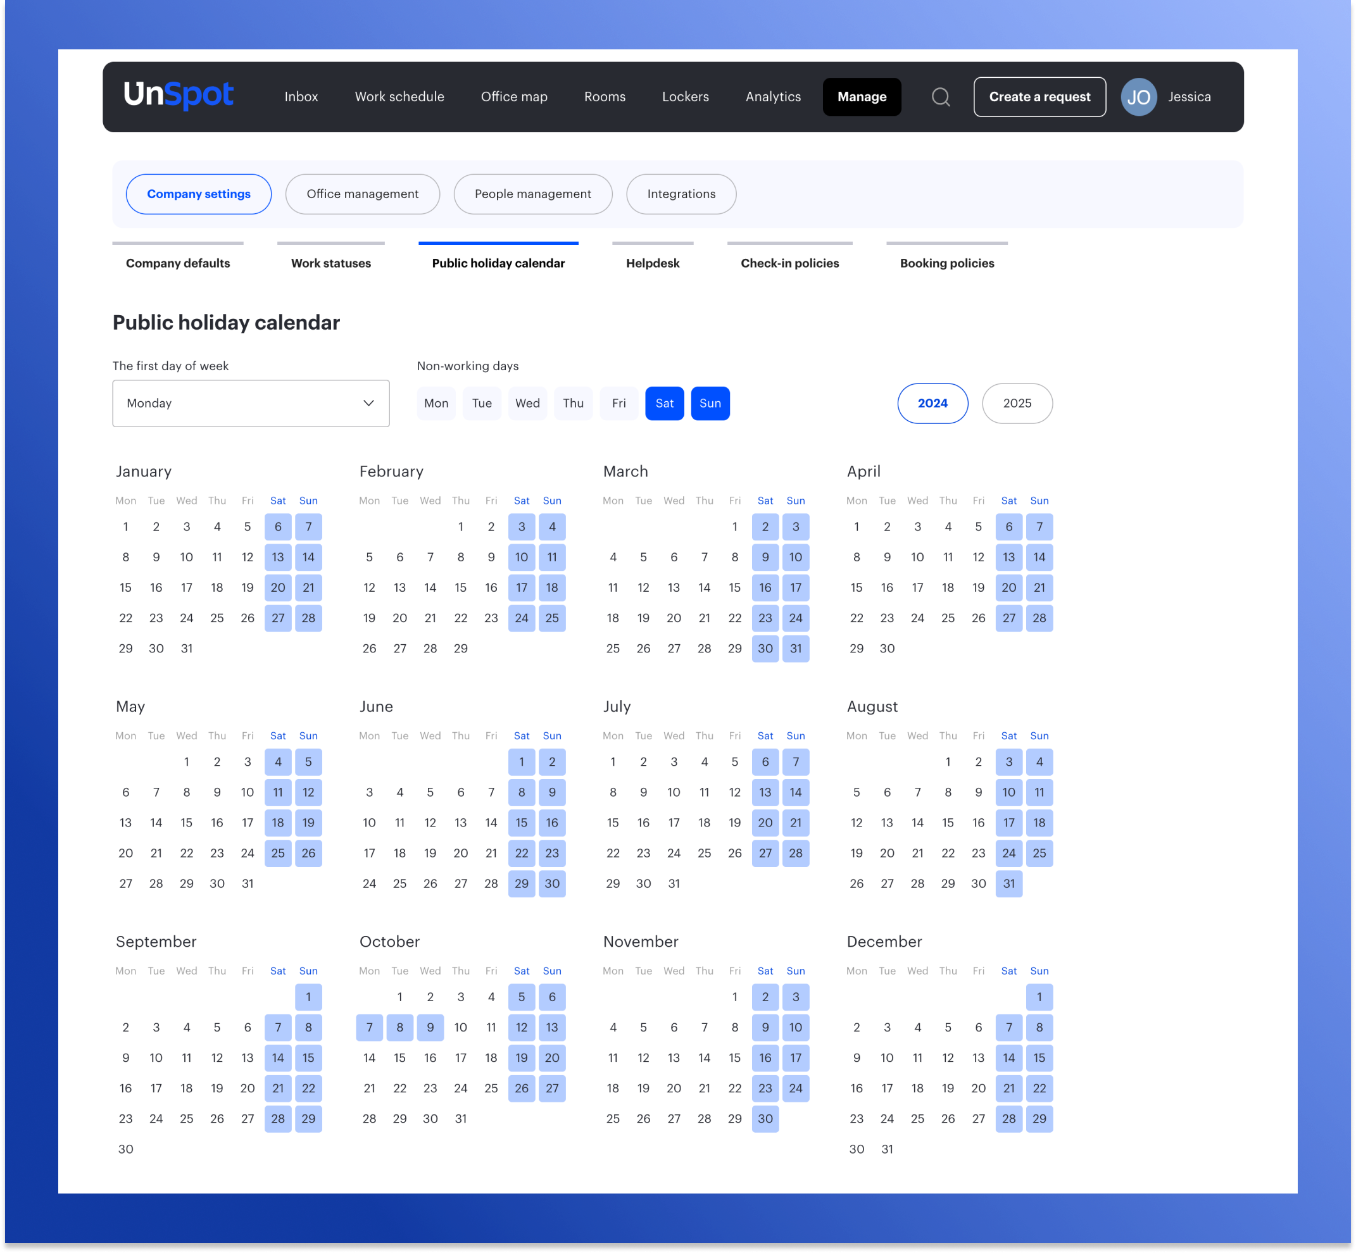Switch to People management
Screen dimensions: 1356x1253
coord(533,194)
